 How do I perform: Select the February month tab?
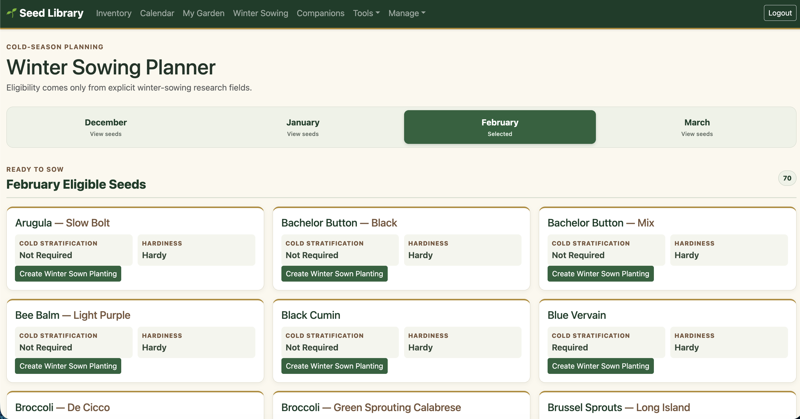tap(500, 127)
